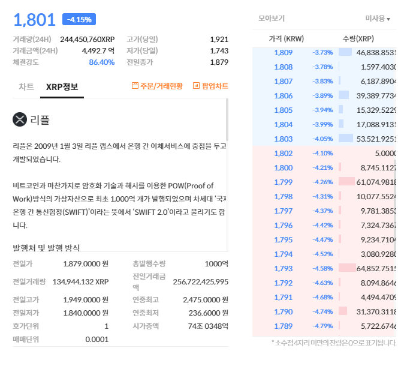Select ask price 1,806 row
This screenshot has height=369, width=407.
coord(324,95)
